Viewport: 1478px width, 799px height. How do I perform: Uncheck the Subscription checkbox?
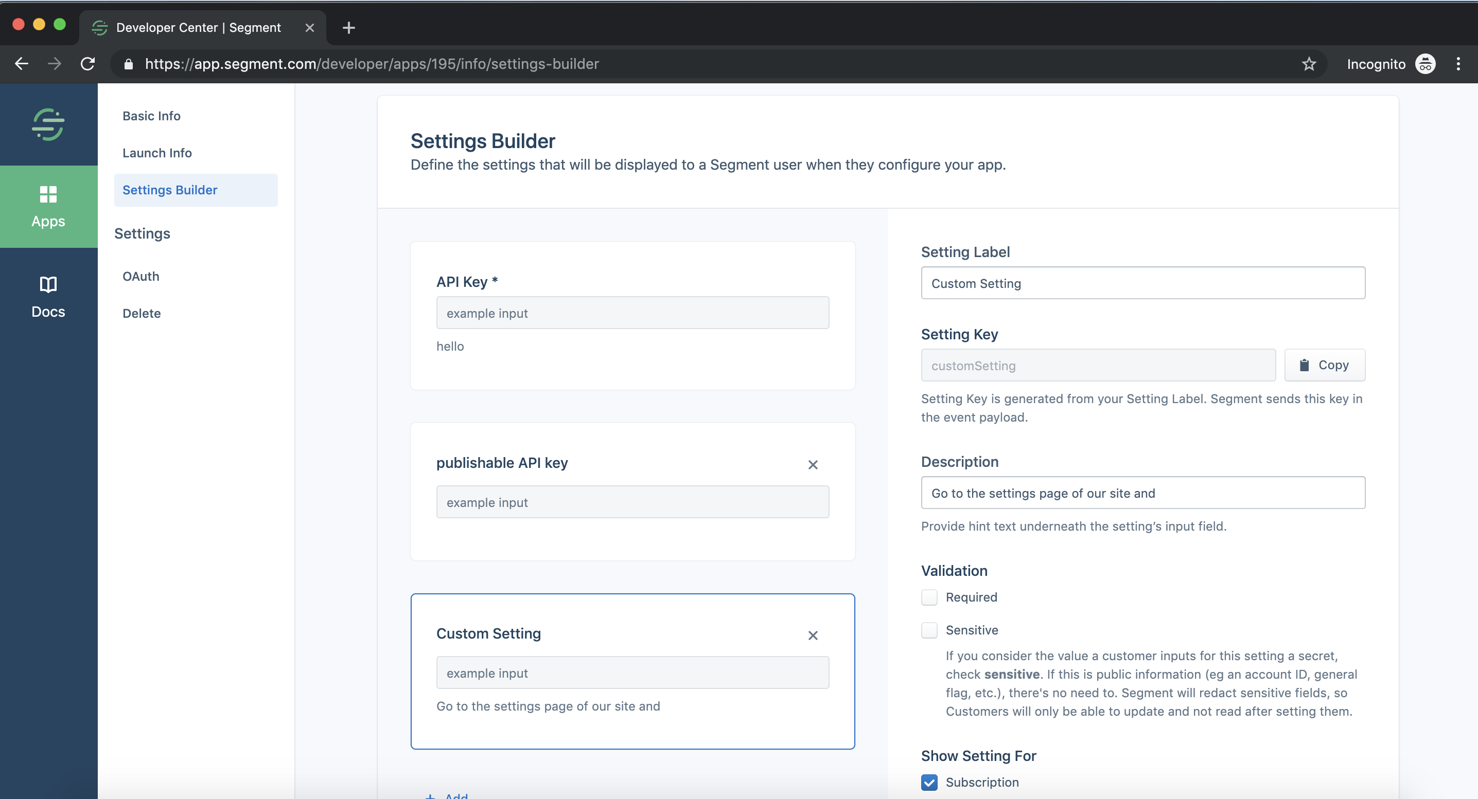tap(929, 783)
